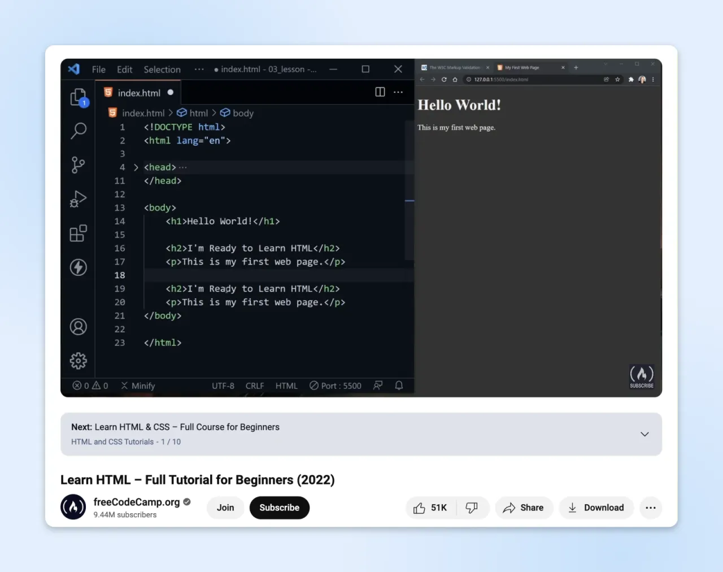Click the CRLF line ending status item
The height and width of the screenshot is (572, 723).
(x=255, y=385)
